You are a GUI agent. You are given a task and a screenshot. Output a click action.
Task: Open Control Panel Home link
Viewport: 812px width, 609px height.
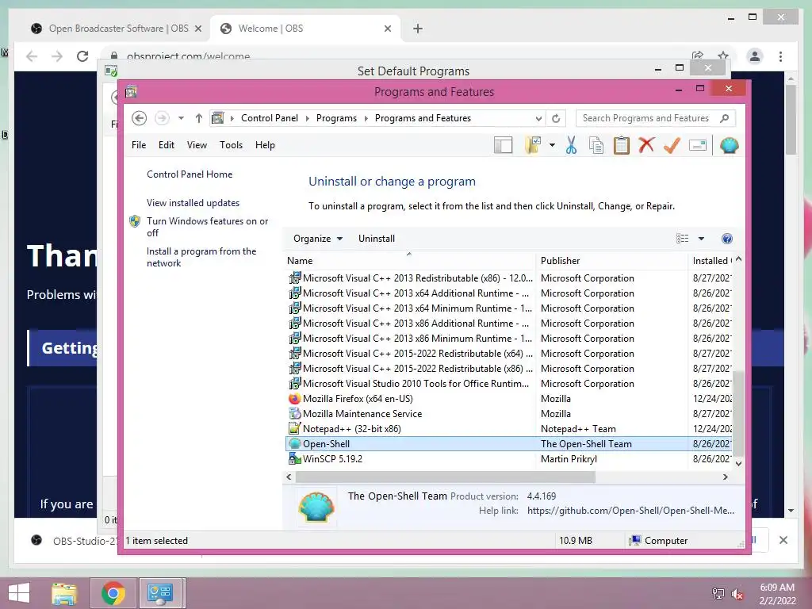tap(190, 174)
